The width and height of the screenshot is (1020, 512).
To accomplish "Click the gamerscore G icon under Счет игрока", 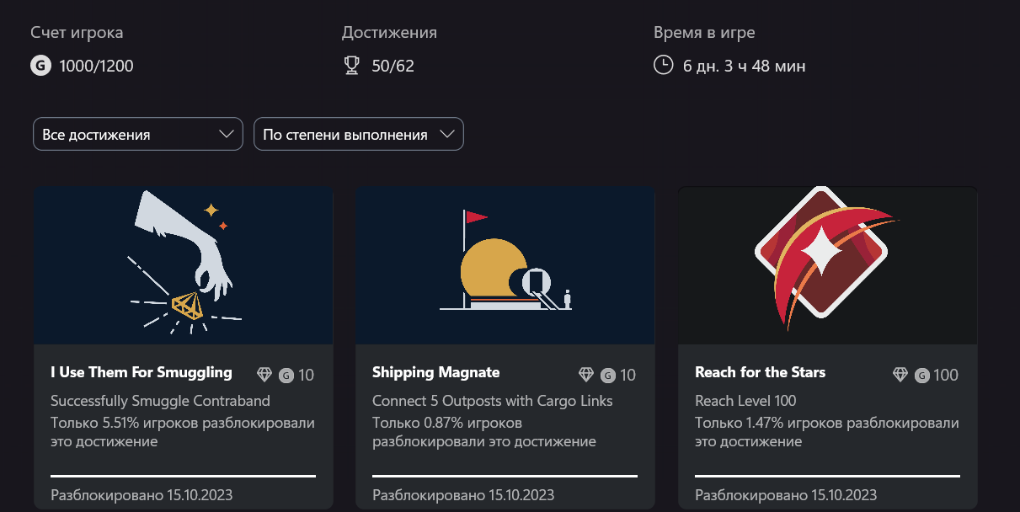I will point(40,66).
